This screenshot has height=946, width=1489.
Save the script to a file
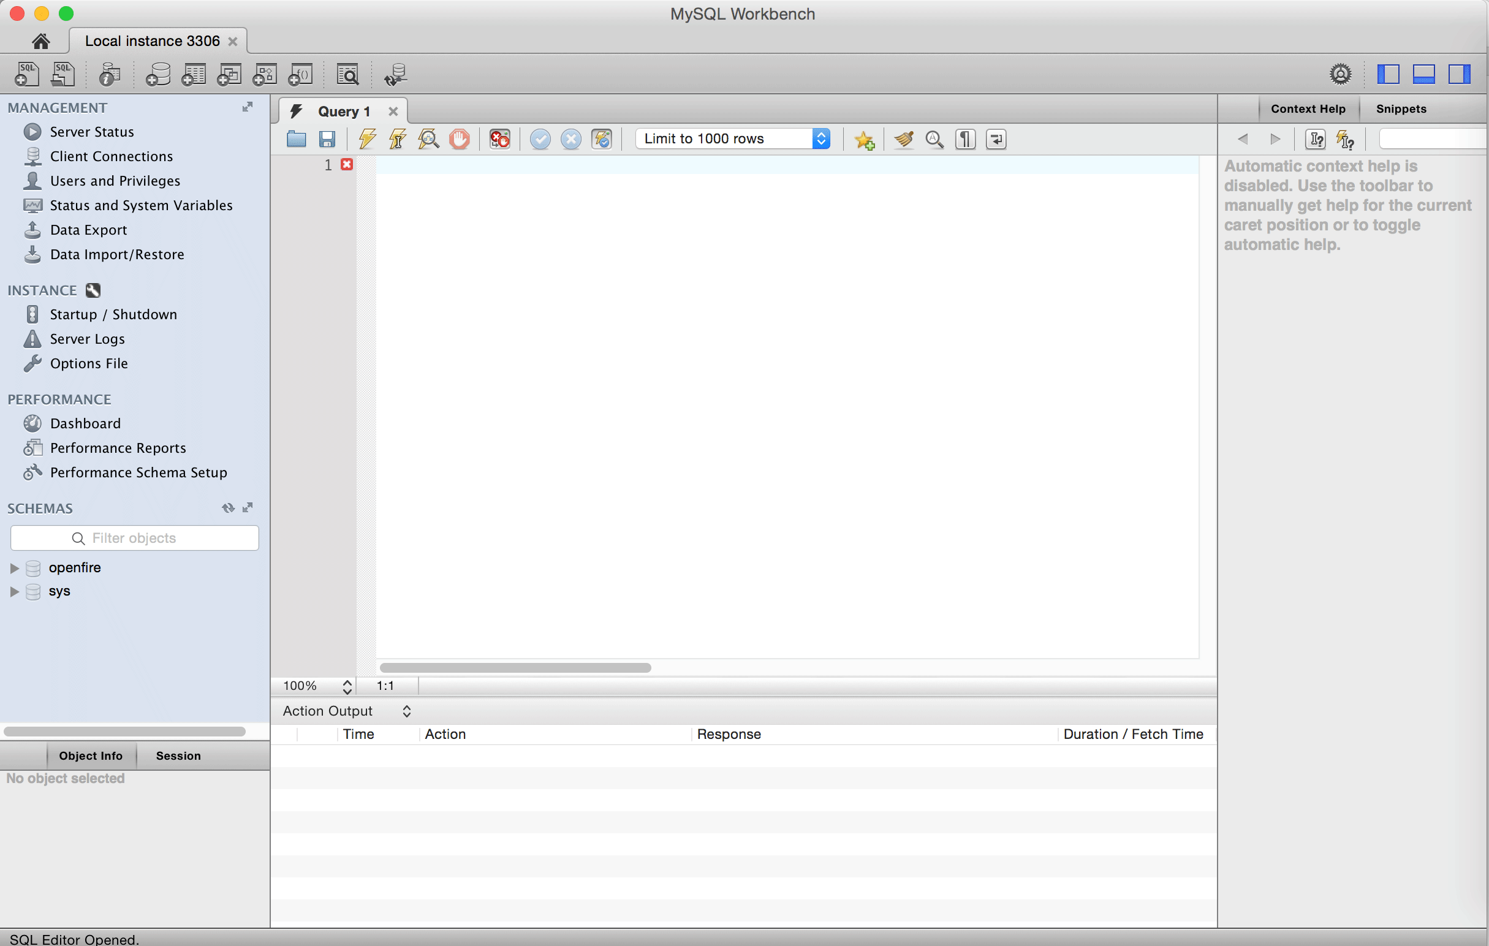click(x=327, y=139)
